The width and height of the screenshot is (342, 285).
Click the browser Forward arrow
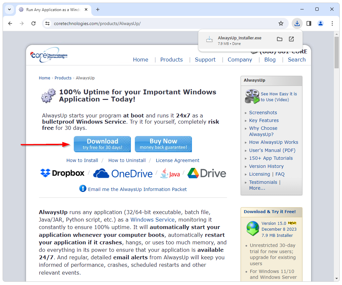[21, 23]
